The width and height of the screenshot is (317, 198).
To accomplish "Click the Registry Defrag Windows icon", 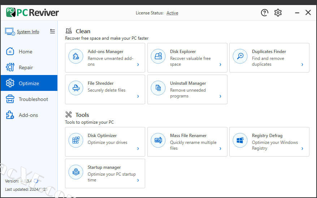I will (x=240, y=140).
